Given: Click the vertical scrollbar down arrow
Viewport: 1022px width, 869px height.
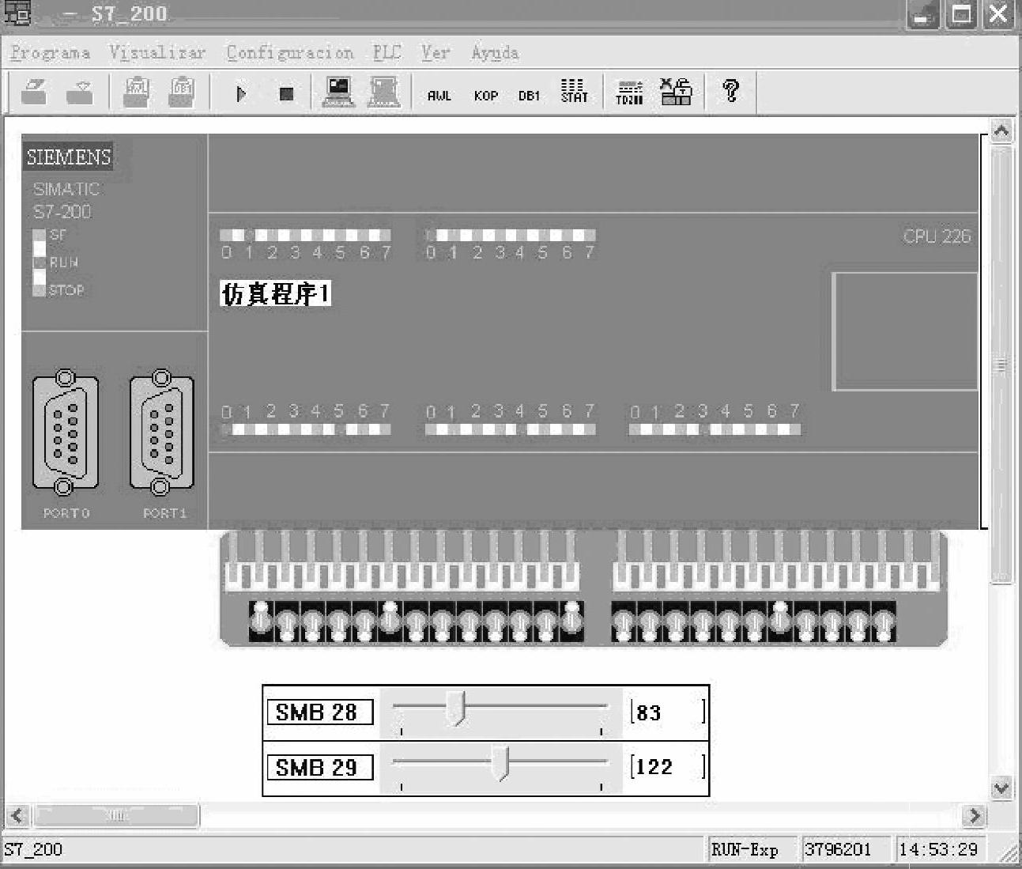Looking at the screenshot, I should click(x=1001, y=788).
